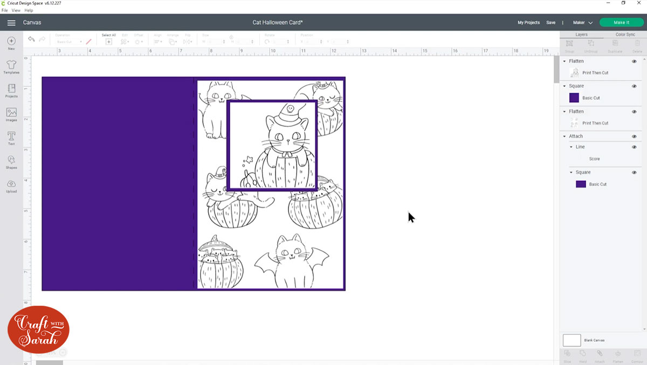The image size is (647, 365).
Task: Open the Projects icon in sidebar
Action: [11, 91]
